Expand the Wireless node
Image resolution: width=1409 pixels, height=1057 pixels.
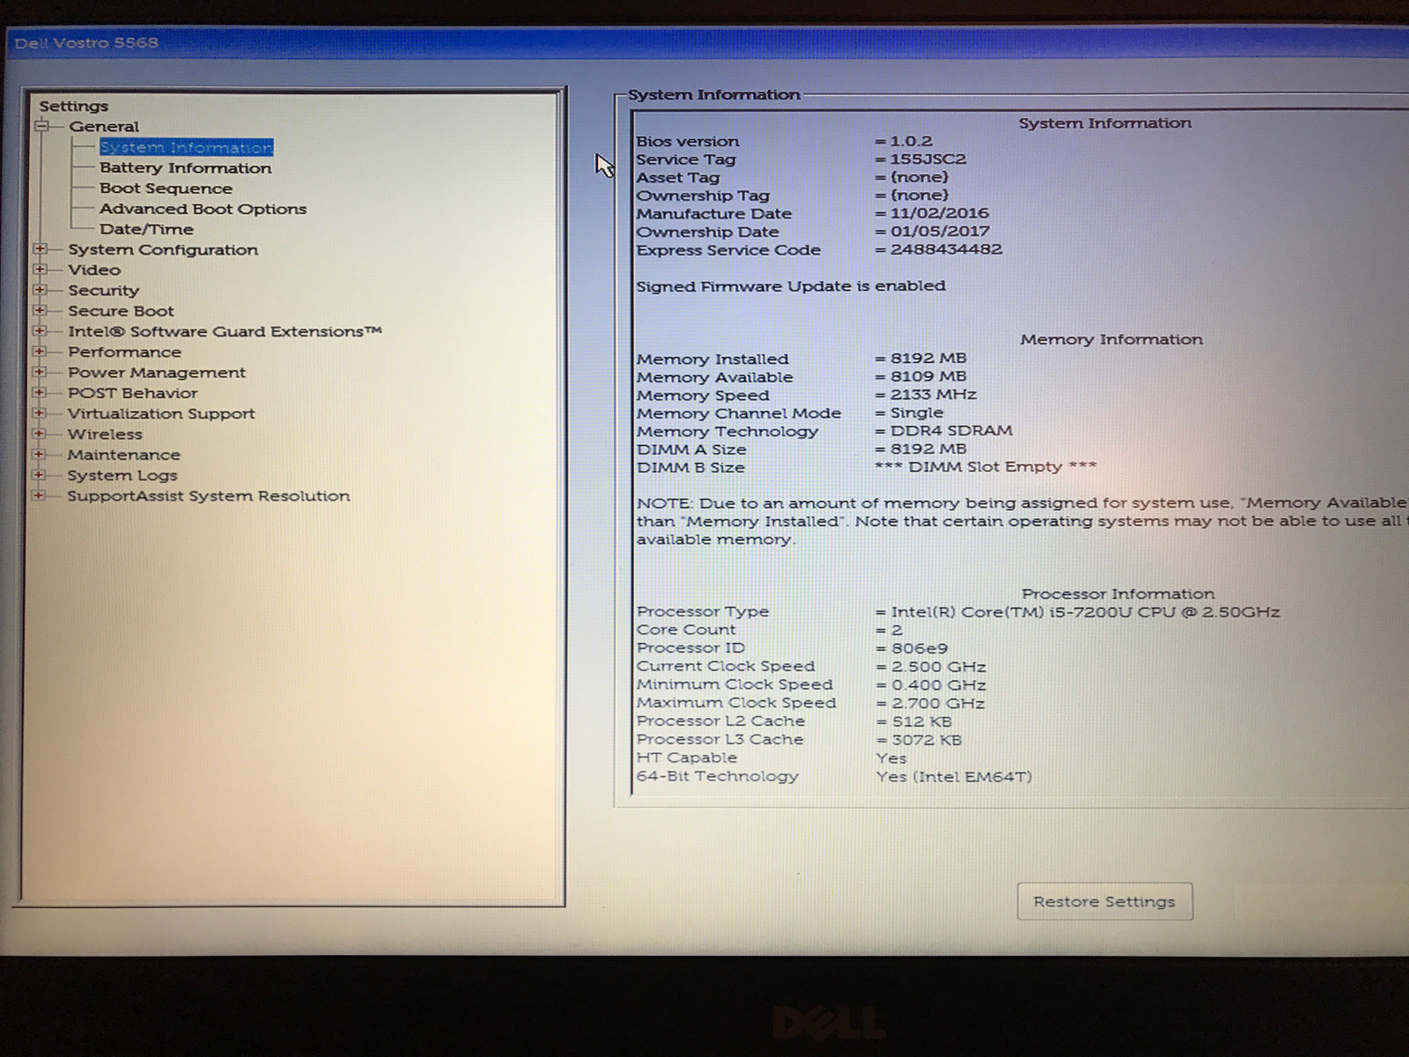(x=40, y=433)
